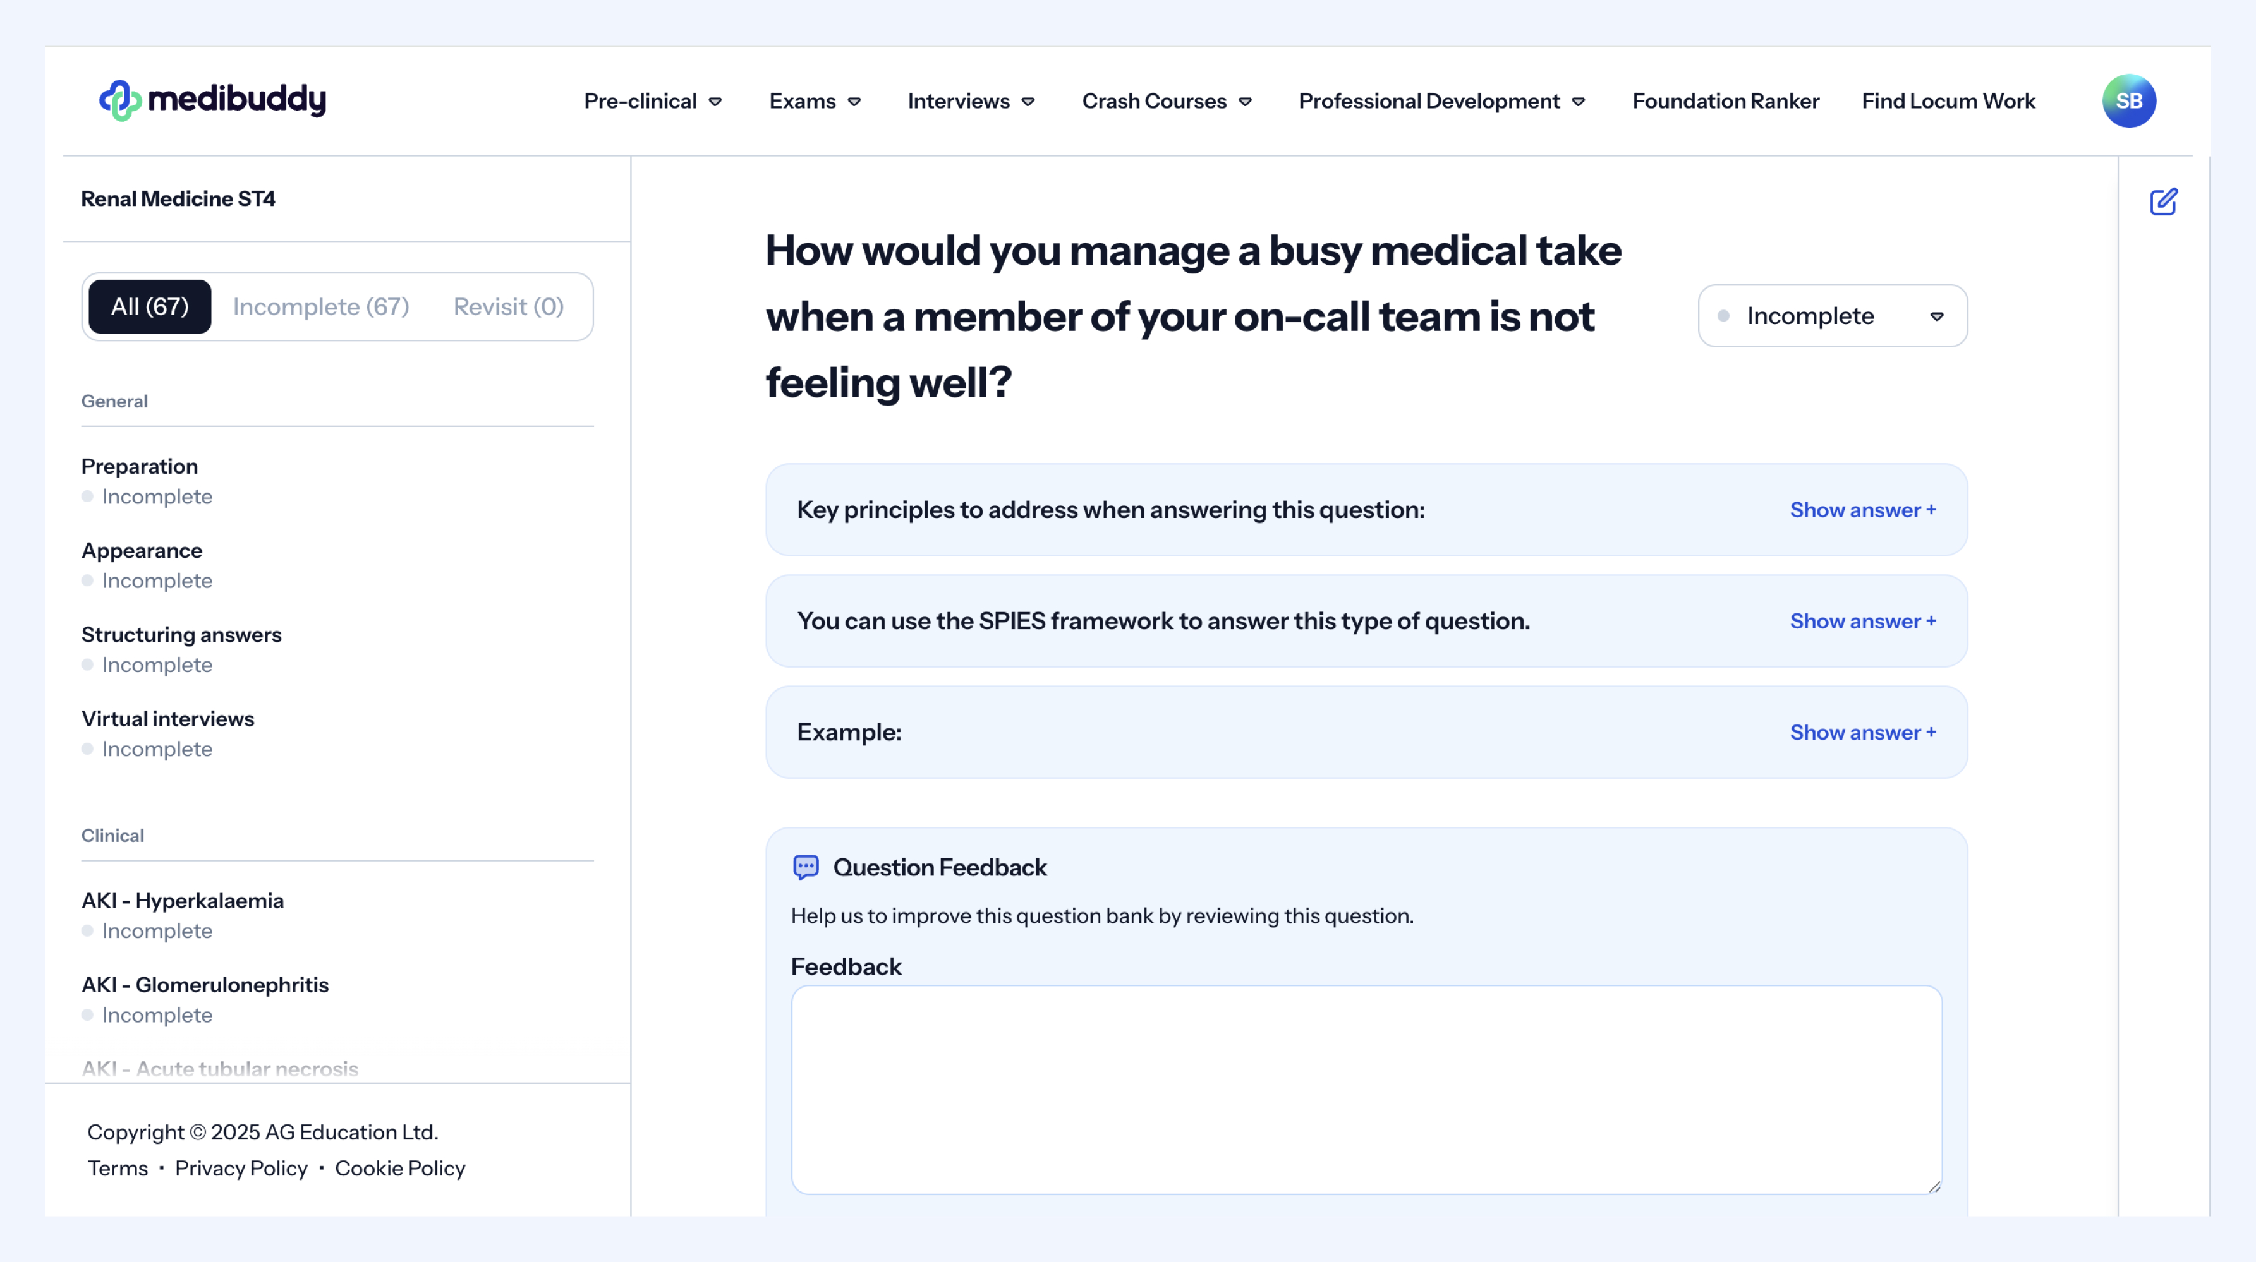Click the edit notes pencil icon
This screenshot has height=1262, width=2256.
click(x=2163, y=202)
